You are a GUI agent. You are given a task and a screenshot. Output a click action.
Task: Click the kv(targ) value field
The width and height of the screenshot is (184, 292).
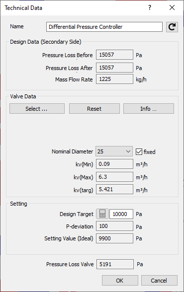point(114,189)
